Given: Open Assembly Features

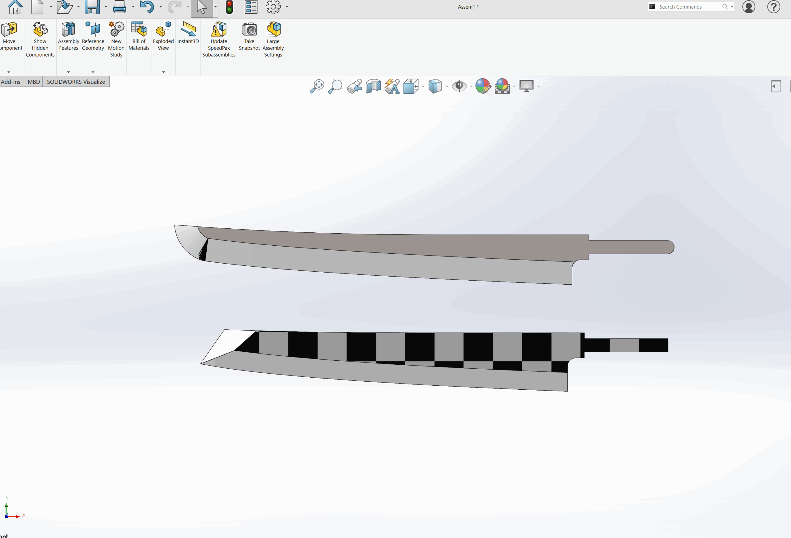Looking at the screenshot, I should click(68, 36).
